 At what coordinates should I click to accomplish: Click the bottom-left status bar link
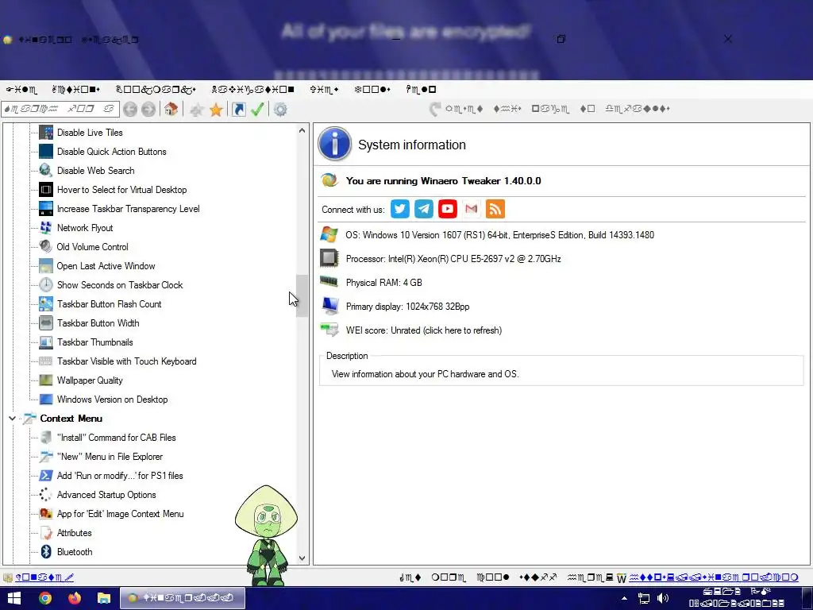pos(44,577)
